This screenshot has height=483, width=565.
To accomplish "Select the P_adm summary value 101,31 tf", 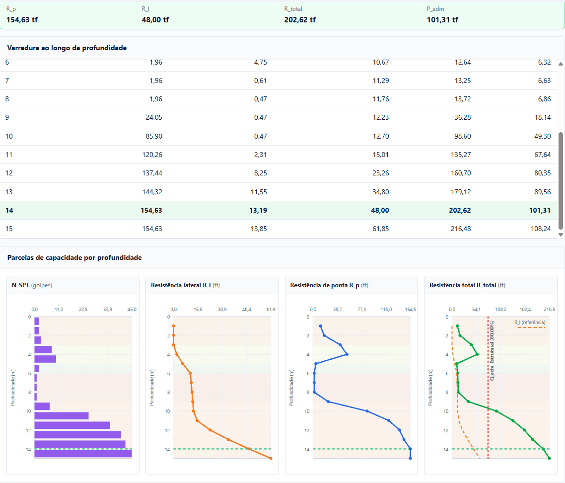I will click(x=442, y=20).
